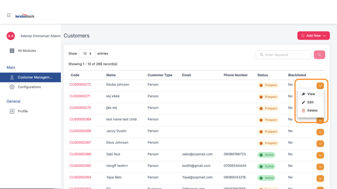This screenshot has width=337, height=189.
Task: Click the Profile icon in sidebar
Action: point(12,111)
